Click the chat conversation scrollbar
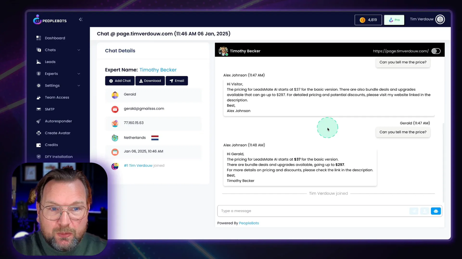 pos(443,163)
